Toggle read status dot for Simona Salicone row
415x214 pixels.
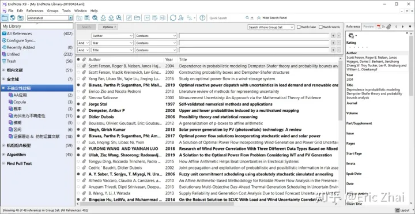click(78, 97)
